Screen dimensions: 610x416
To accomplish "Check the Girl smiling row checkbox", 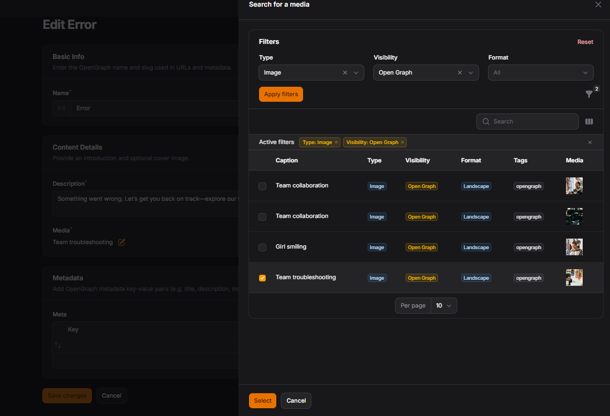I will point(262,247).
